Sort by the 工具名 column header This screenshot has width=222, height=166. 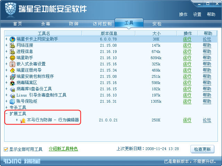pyautogui.click(x=43, y=34)
